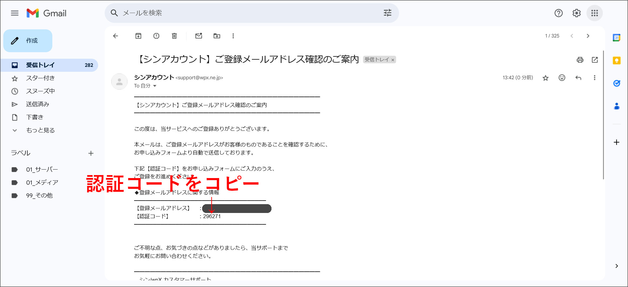Click the email scrollbar
The image size is (628, 287).
[603, 115]
